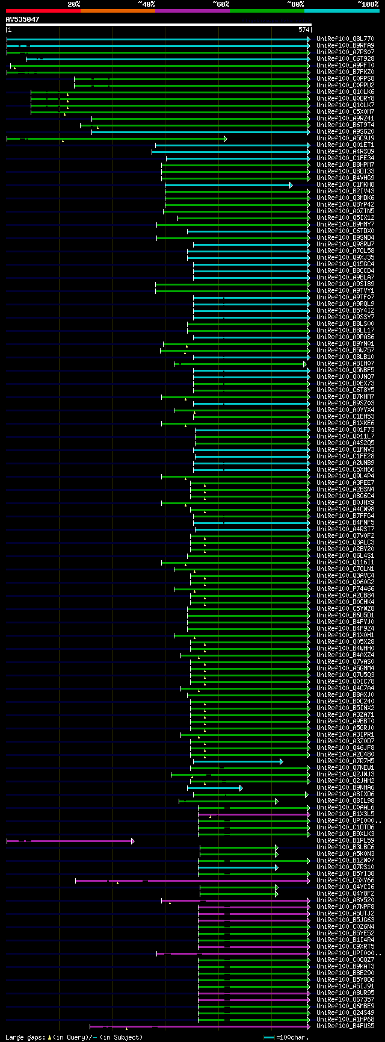Open hit UniRef100_A9PFT0
This screenshot has width=385, height=1042.
coord(345,66)
